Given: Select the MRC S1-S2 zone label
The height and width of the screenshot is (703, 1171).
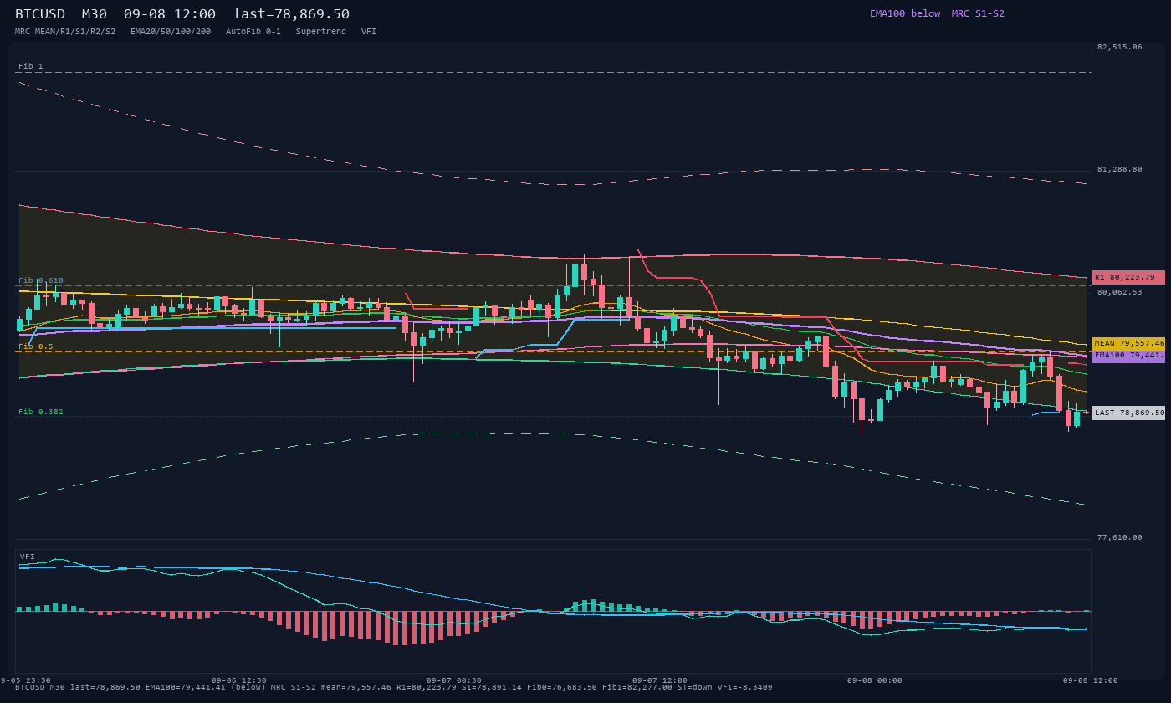Looking at the screenshot, I should [x=978, y=13].
